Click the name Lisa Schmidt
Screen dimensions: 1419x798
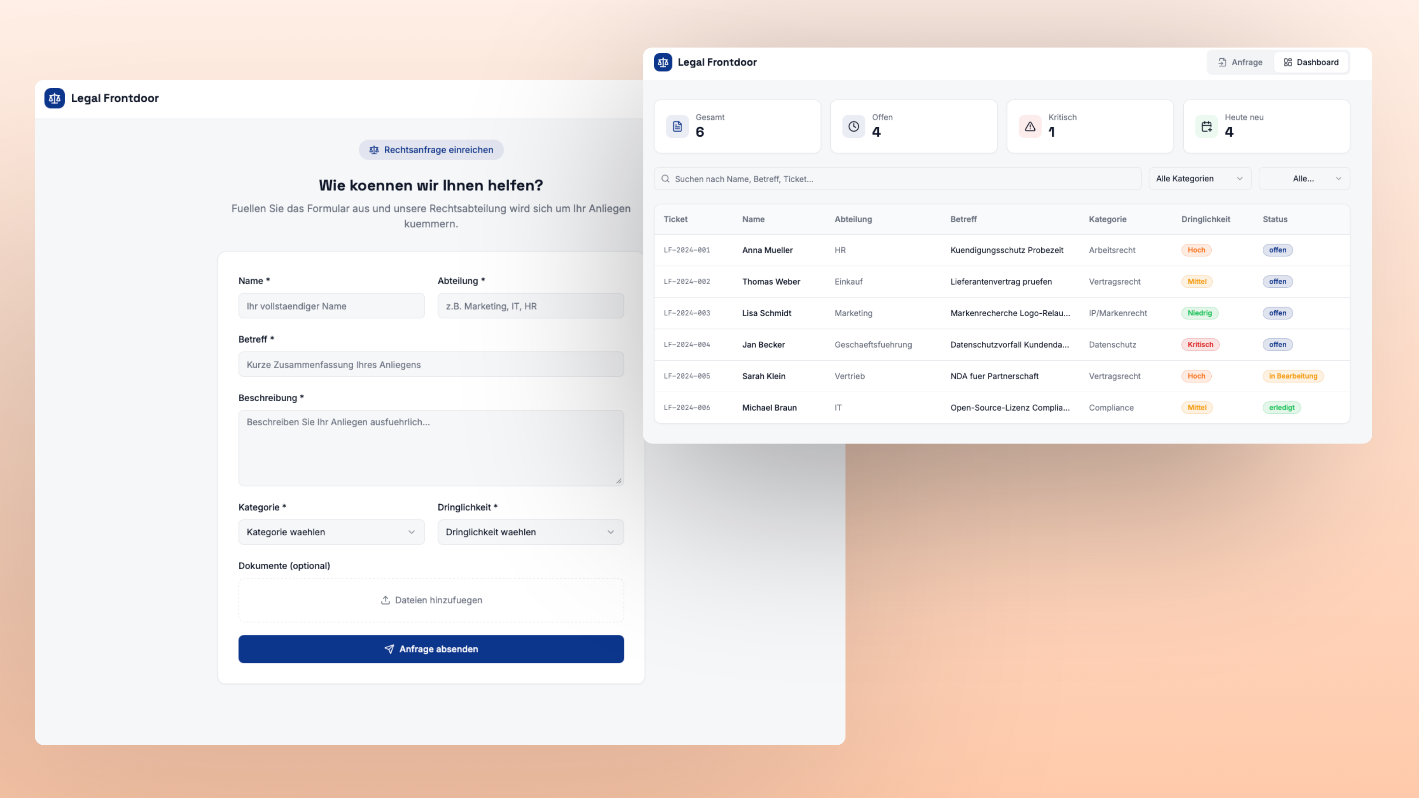pos(766,313)
